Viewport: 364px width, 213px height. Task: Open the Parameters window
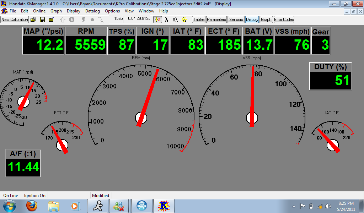(x=216, y=20)
